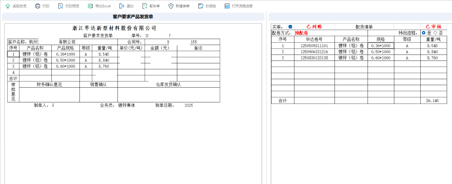Click the 已审核 status label
This screenshot has width=452, height=184.
pos(433,27)
